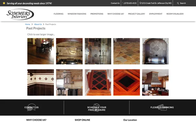Image resolution: width=196 pixels, height=122 pixels.
Task: Enlarge the dining room hardwood floor photo
Action: (x=41, y=51)
